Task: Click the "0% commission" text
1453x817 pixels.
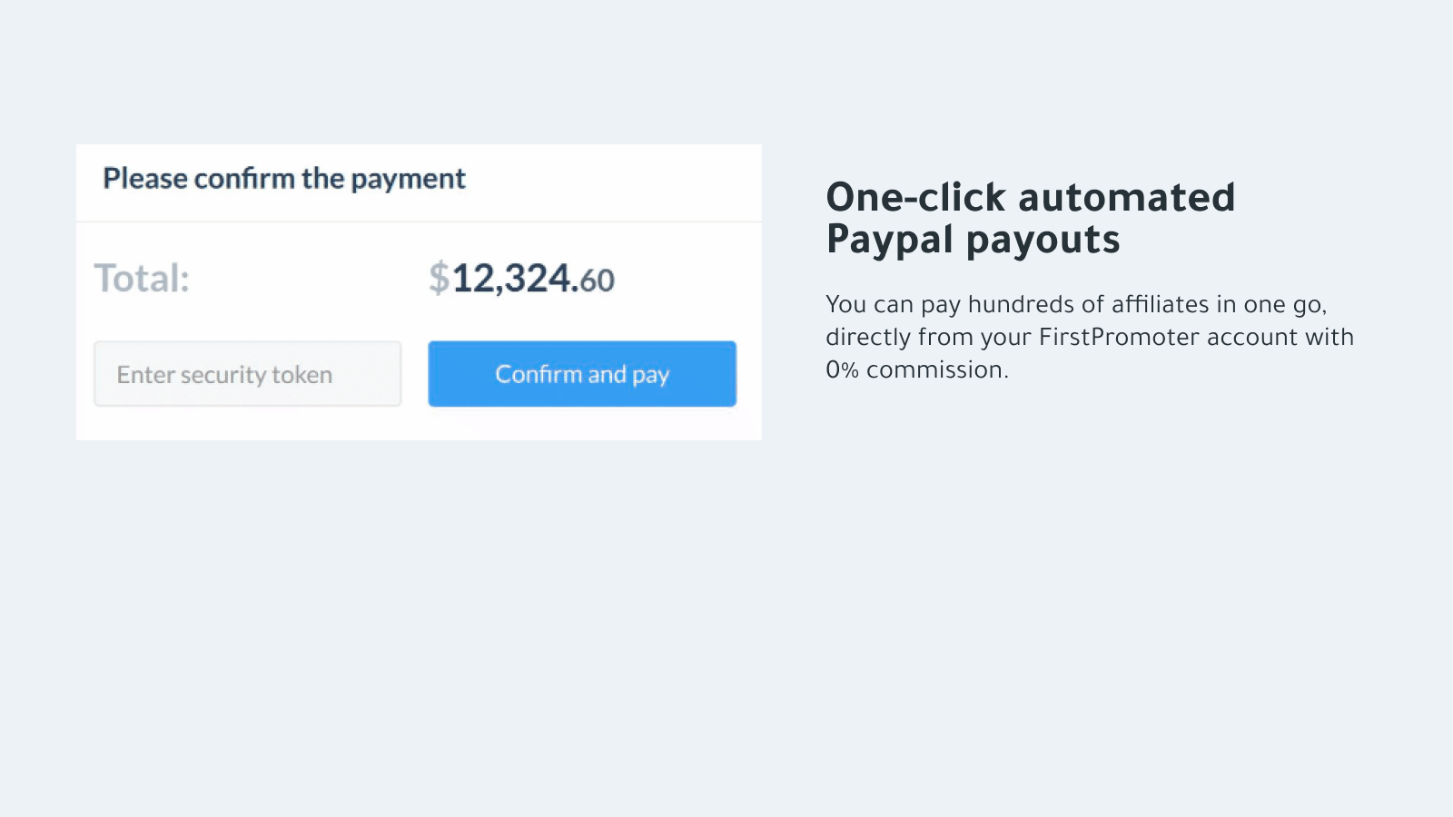Action: [915, 369]
